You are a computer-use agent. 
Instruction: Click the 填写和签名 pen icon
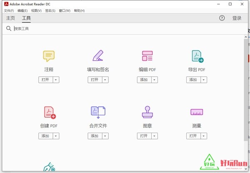pyautogui.click(x=98, y=56)
